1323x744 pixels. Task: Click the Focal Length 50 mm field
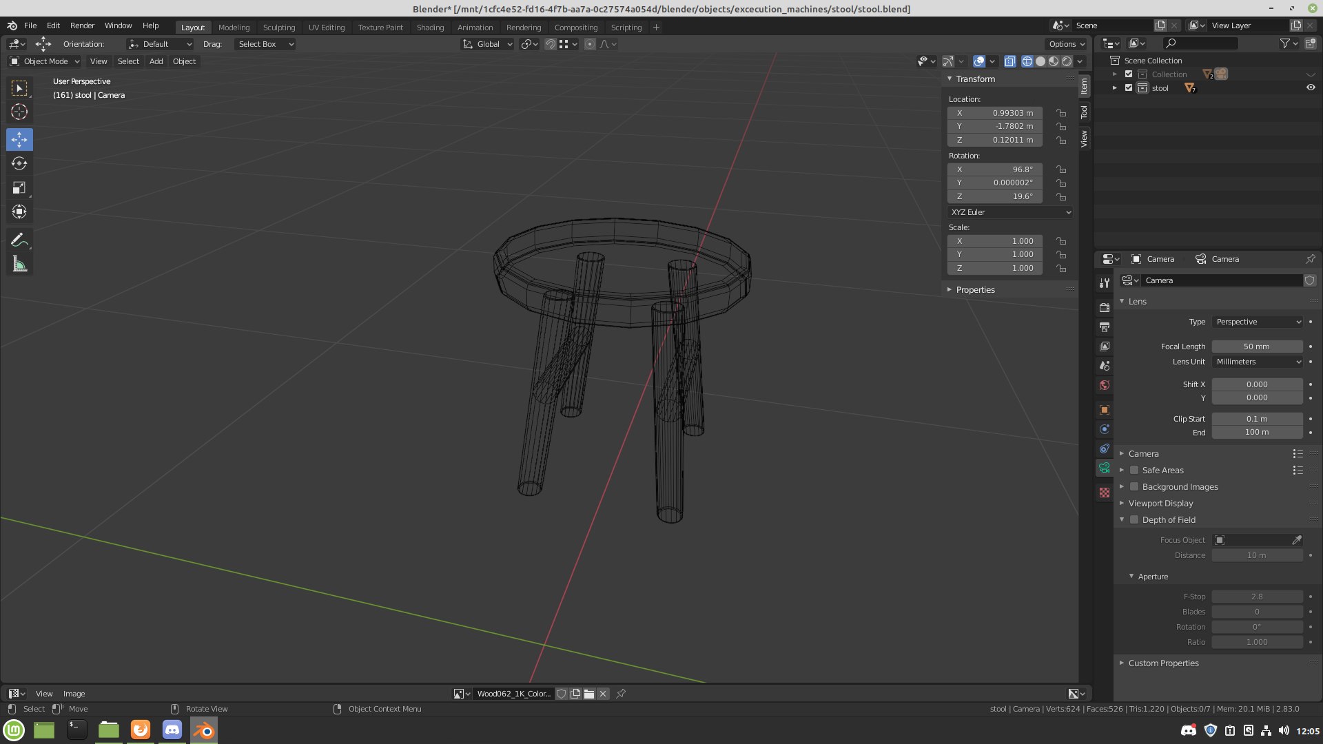[1257, 347]
